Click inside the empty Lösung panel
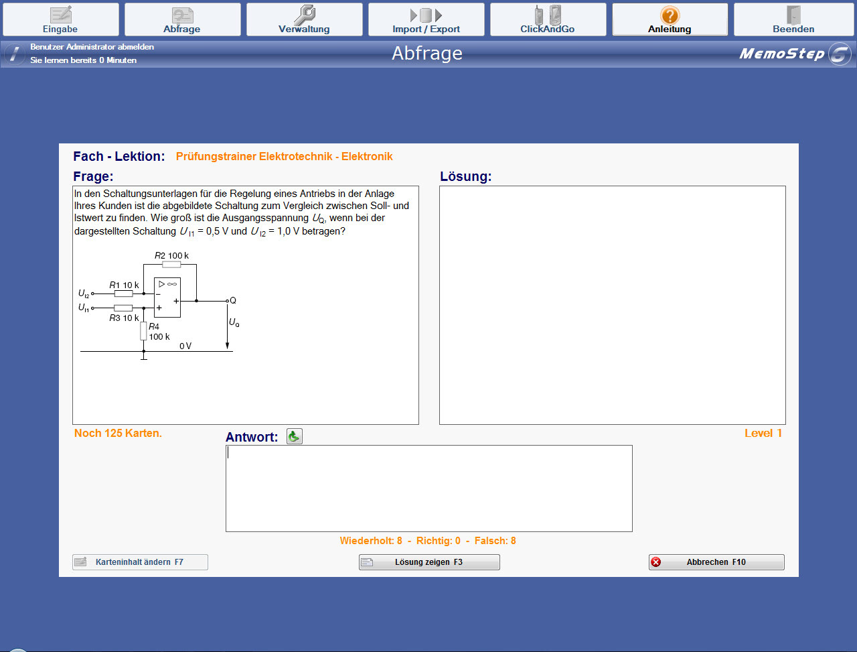 612,305
